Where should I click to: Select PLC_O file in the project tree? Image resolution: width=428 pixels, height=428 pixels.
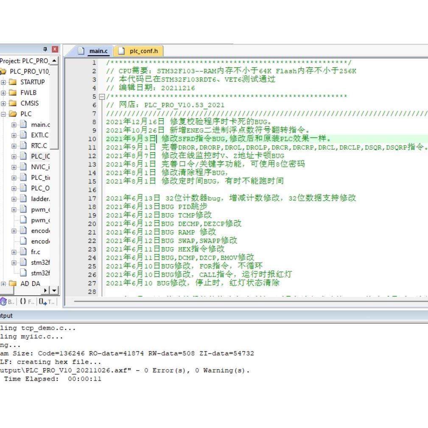(40, 188)
